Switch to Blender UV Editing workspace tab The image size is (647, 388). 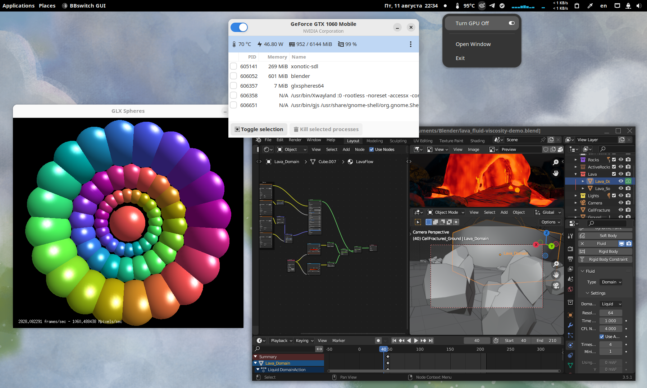point(423,141)
